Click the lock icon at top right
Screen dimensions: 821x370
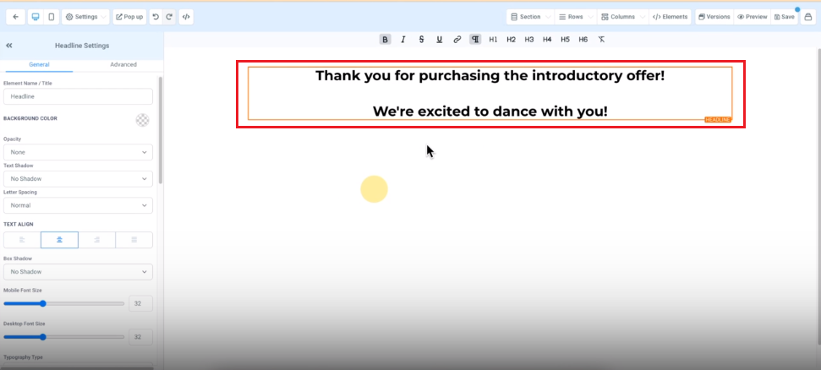pos(808,17)
